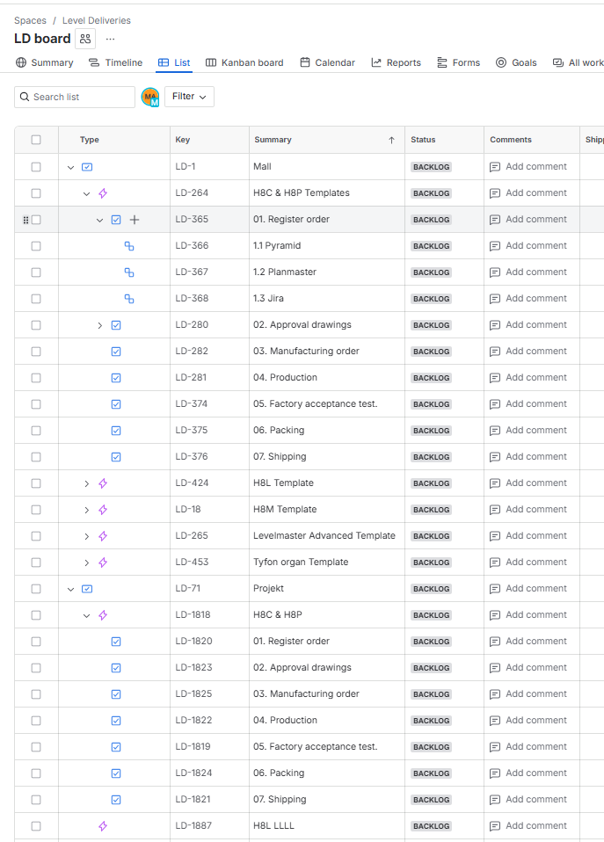This screenshot has width=604, height=842.
Task: Click the epic icon beside LD-264
Action: (x=101, y=192)
